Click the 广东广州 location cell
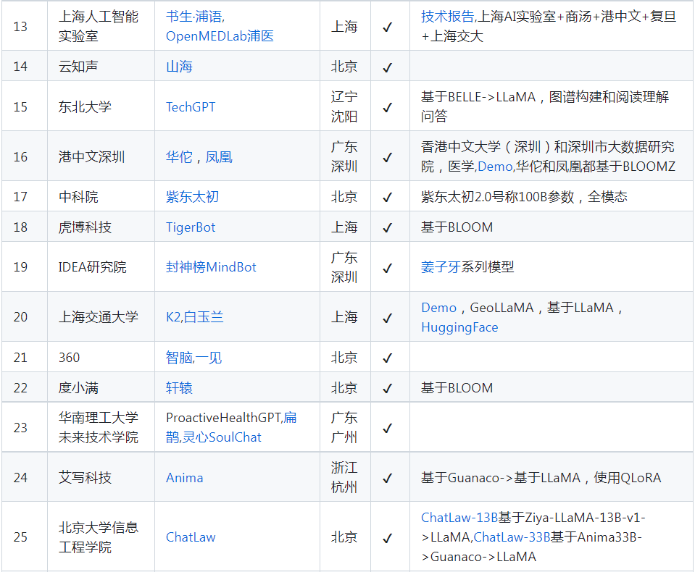Image resolution: width=695 pixels, height=572 pixels. (345, 428)
